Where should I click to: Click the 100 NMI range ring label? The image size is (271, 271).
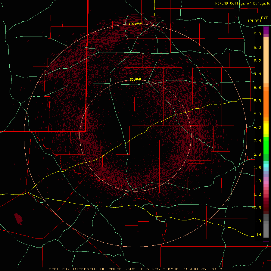tap(135, 24)
